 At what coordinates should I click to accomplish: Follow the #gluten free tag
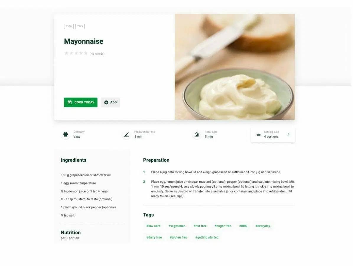178,237
